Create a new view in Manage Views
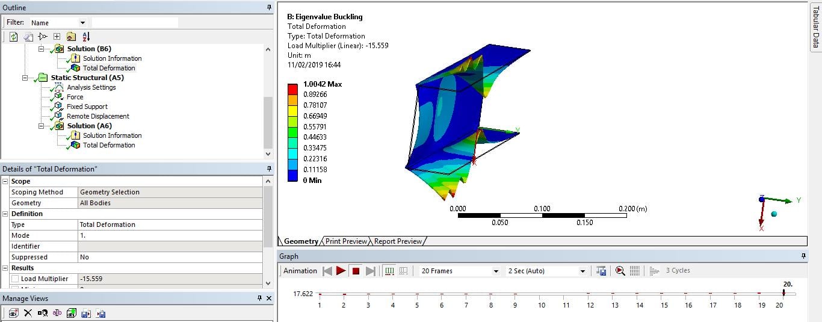Screen dimensions: 822x322 [x=13, y=313]
